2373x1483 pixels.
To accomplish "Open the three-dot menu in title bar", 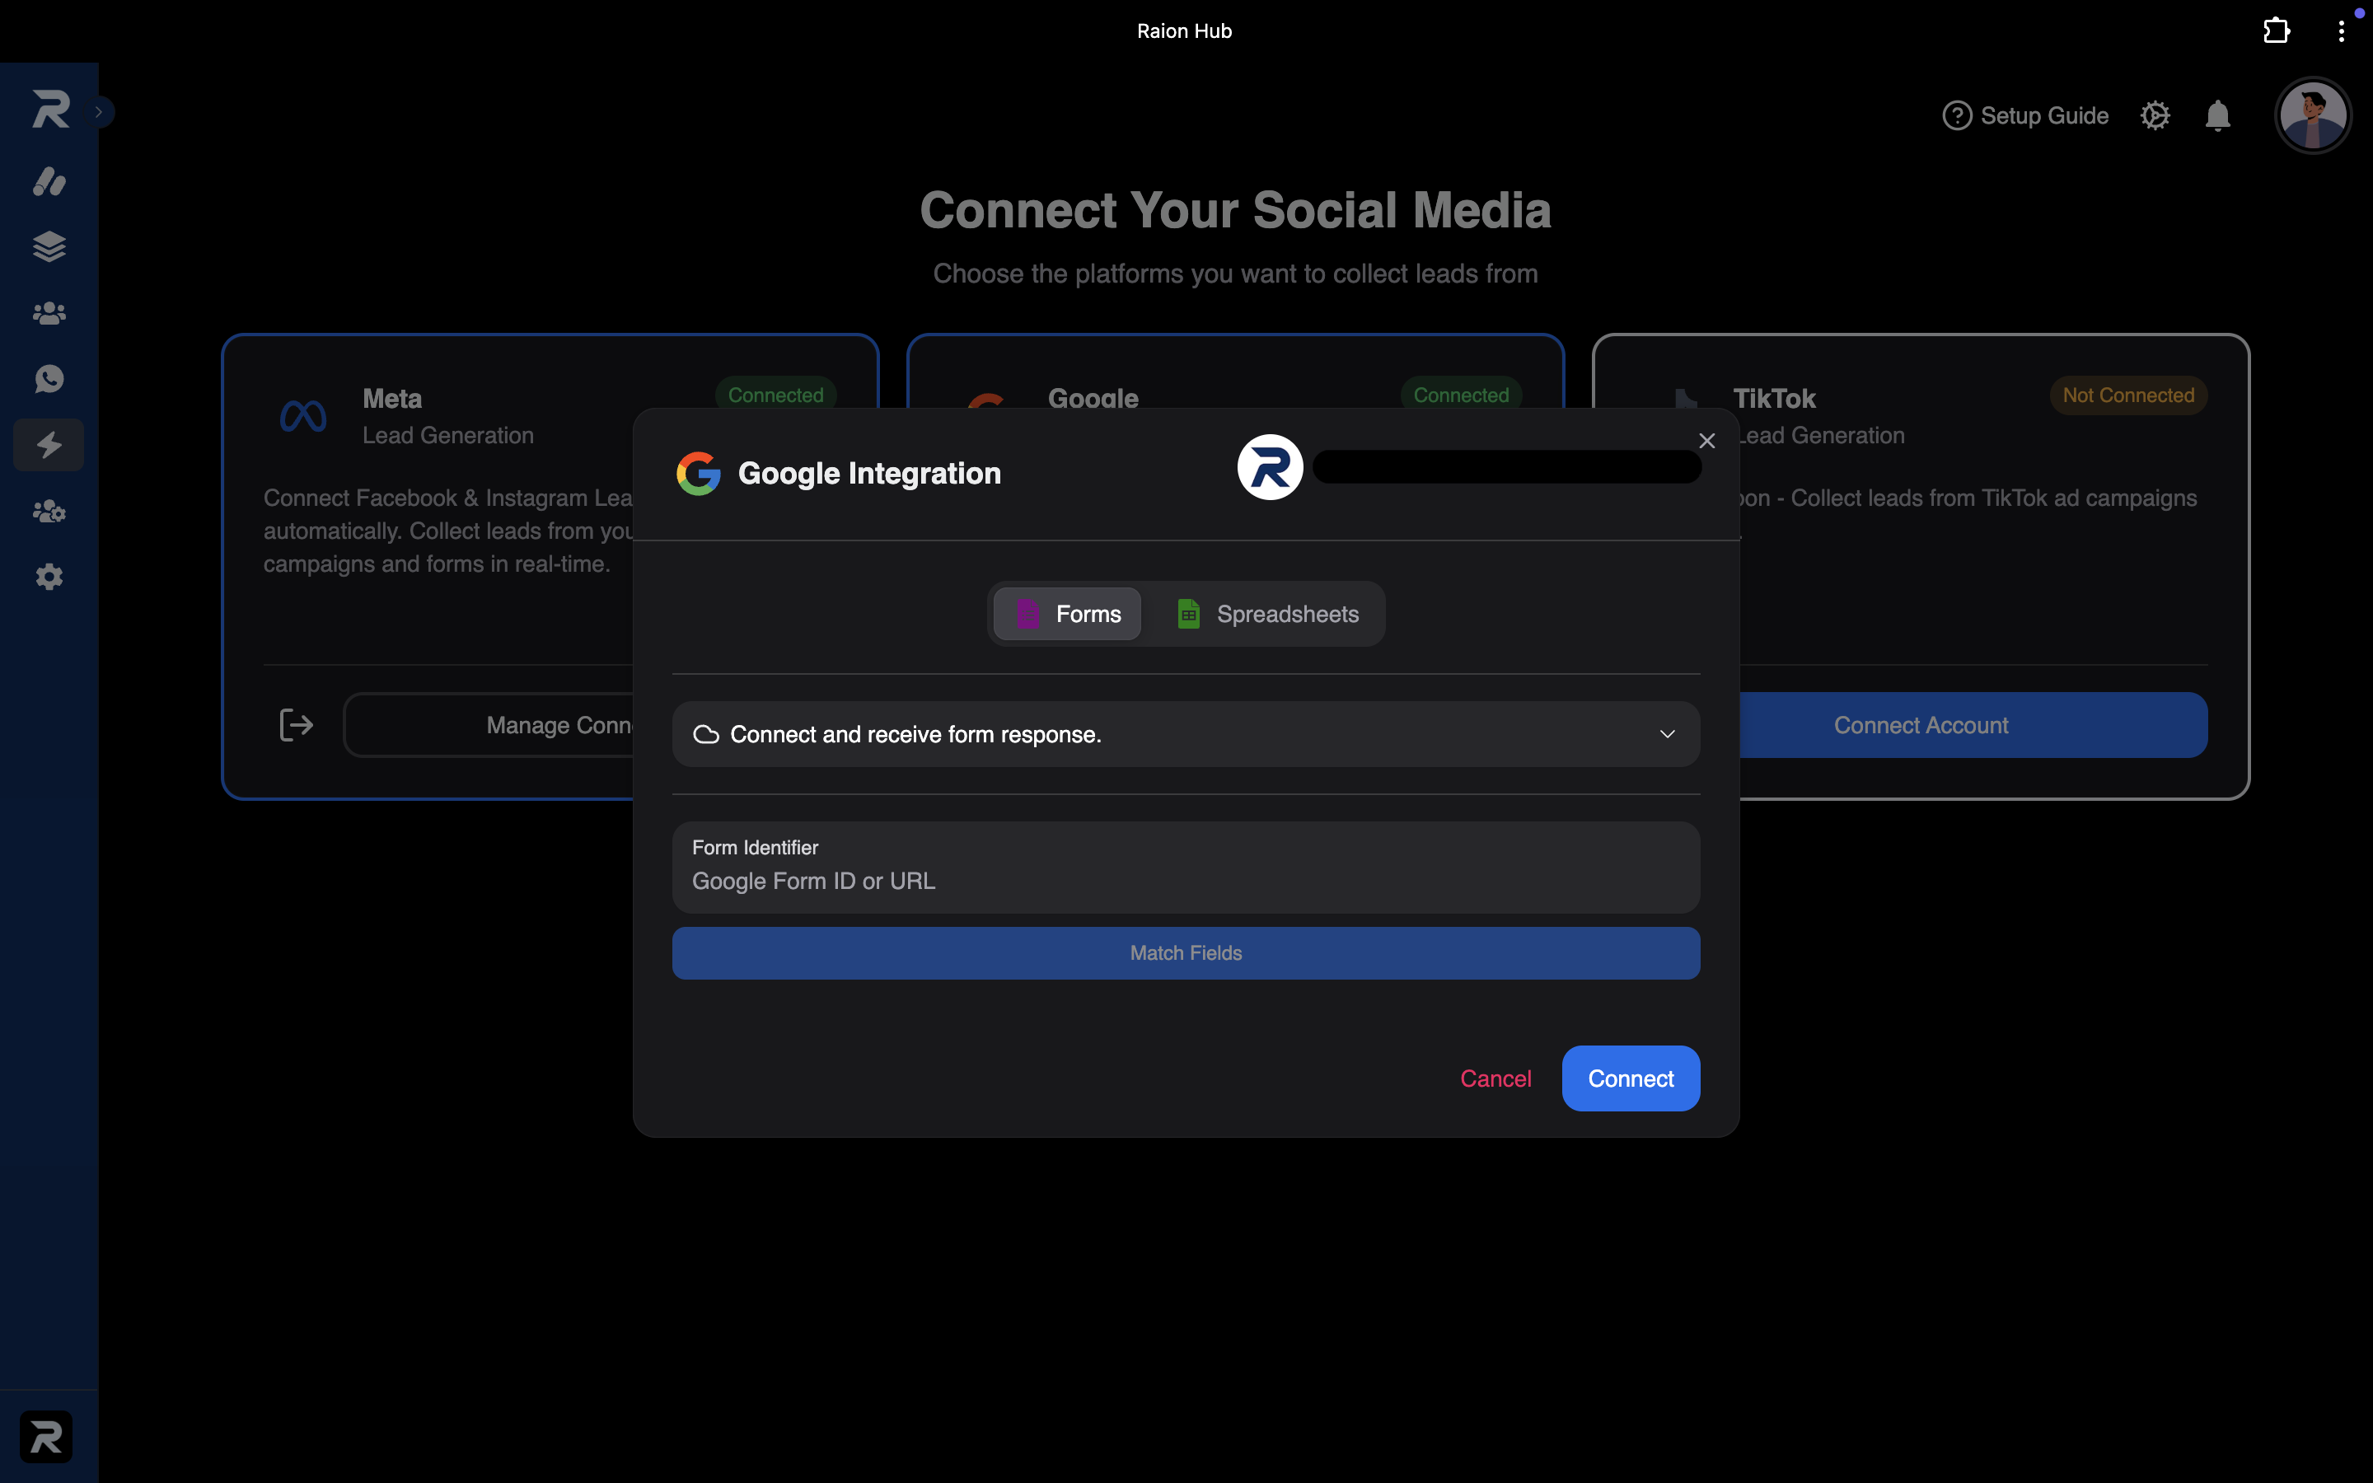I will 2342,31.
